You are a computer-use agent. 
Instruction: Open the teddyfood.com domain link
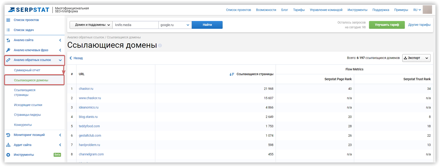click(x=89, y=126)
